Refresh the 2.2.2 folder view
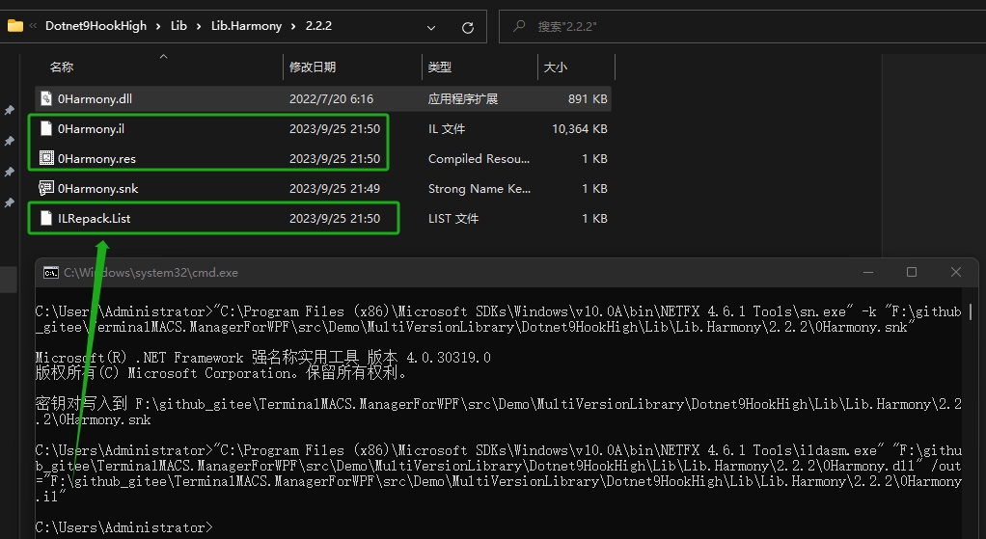This screenshot has height=539, width=986. coord(467,28)
